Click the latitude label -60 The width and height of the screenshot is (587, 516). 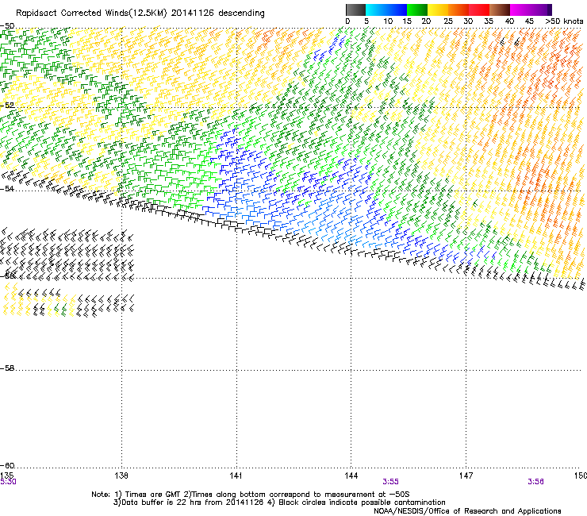(7, 465)
